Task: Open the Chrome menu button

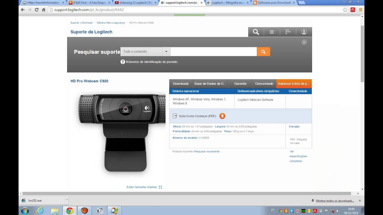Action: 361,10
